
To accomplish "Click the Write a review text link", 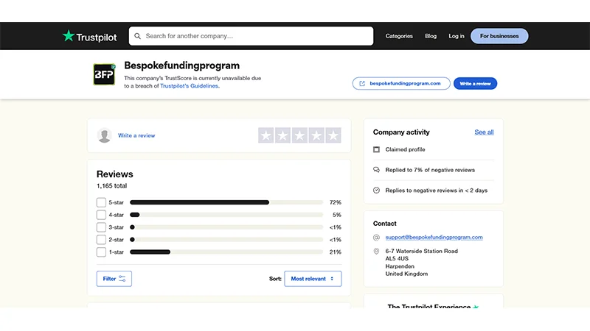I will pyautogui.click(x=136, y=135).
